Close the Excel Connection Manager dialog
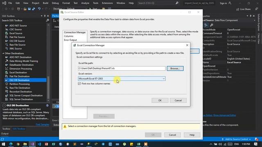 click(187, 45)
